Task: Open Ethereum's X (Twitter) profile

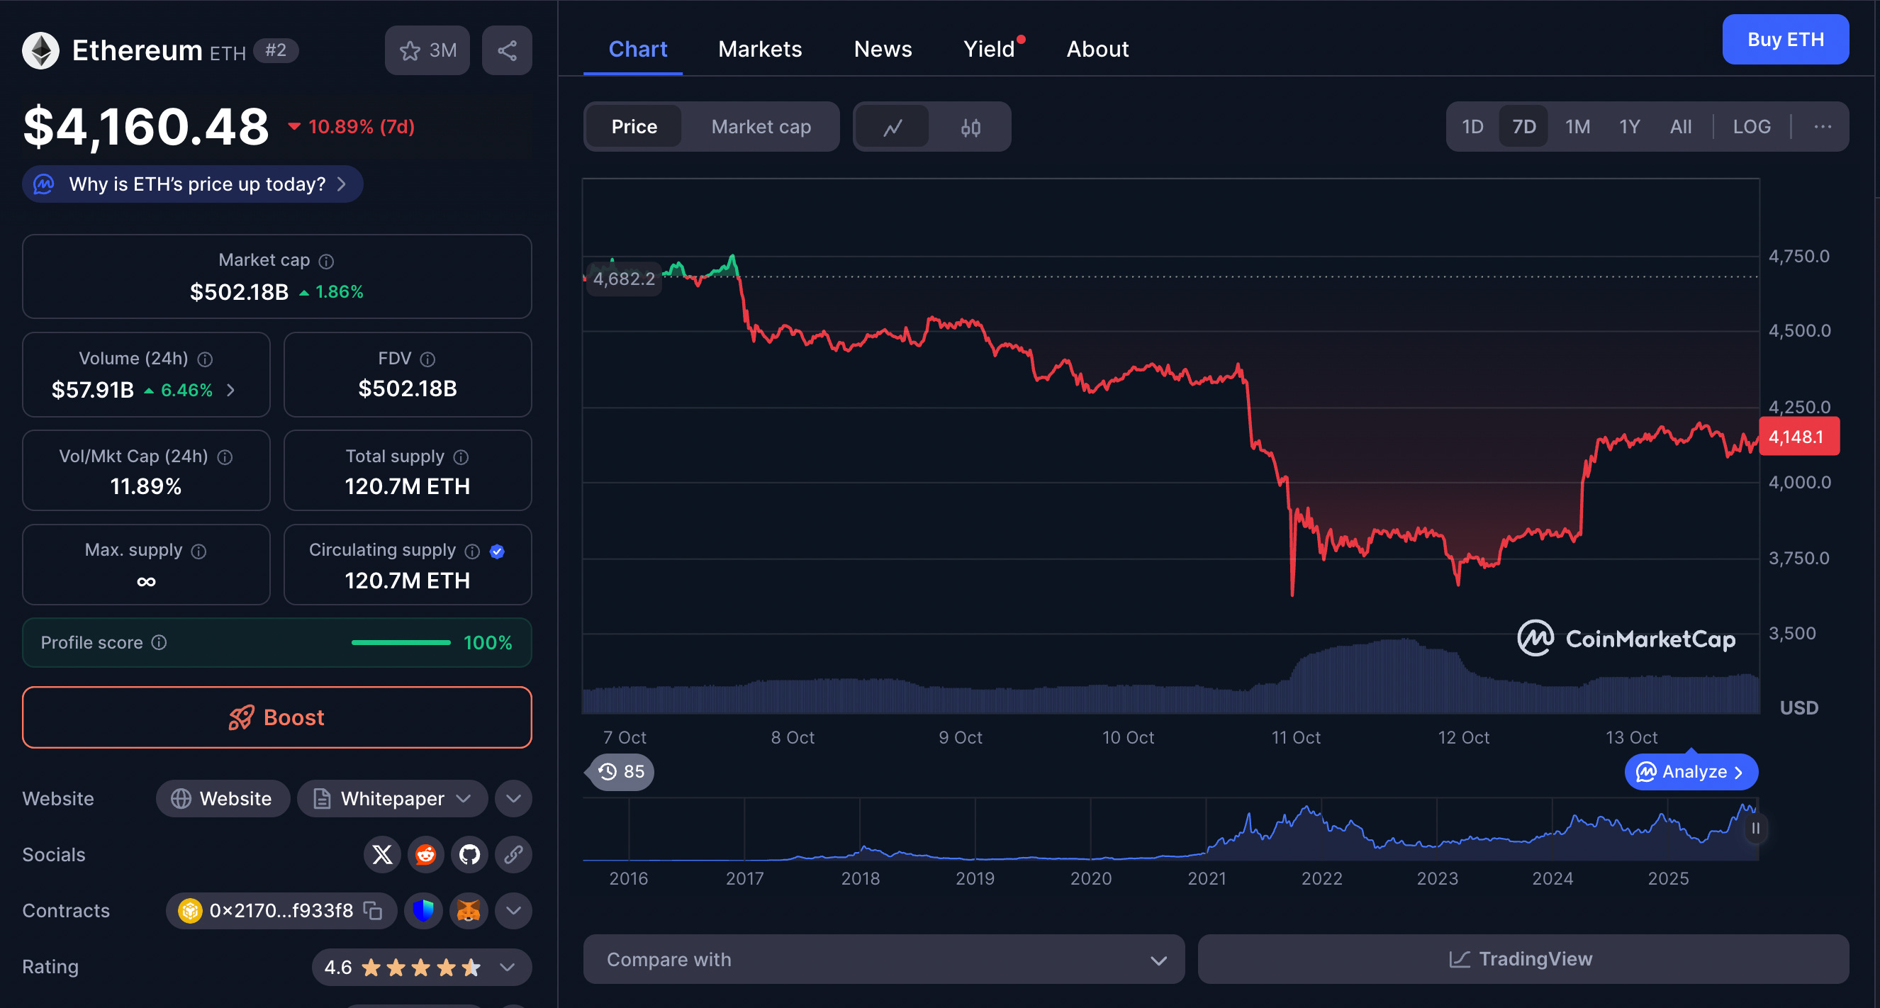Action: (x=381, y=855)
